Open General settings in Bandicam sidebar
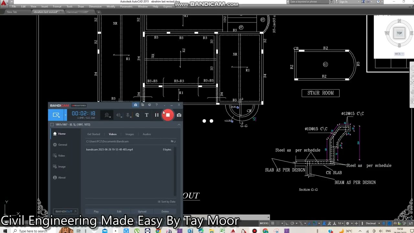Viewport: 414px width, 233px height. coord(62,145)
